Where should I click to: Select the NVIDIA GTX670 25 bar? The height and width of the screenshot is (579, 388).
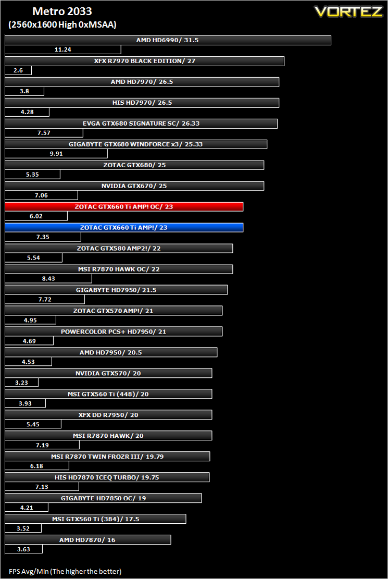pyautogui.click(x=134, y=186)
